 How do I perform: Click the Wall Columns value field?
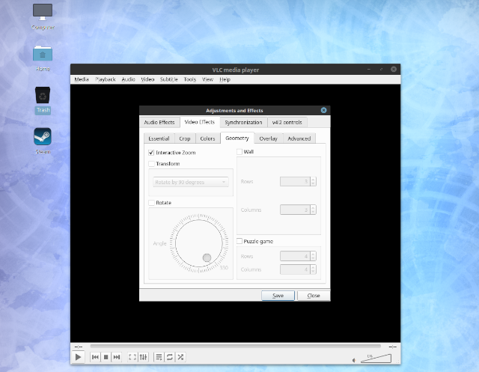[x=295, y=210]
